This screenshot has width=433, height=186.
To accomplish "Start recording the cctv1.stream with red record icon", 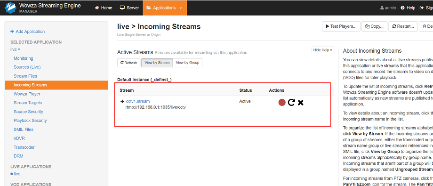I will tap(281, 103).
